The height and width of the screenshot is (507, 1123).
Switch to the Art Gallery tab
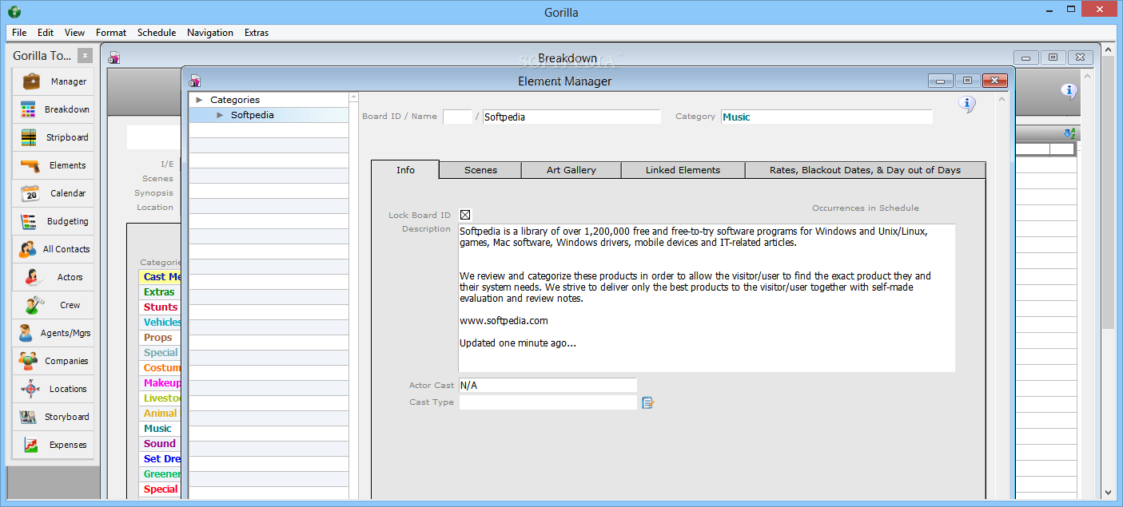coord(571,170)
